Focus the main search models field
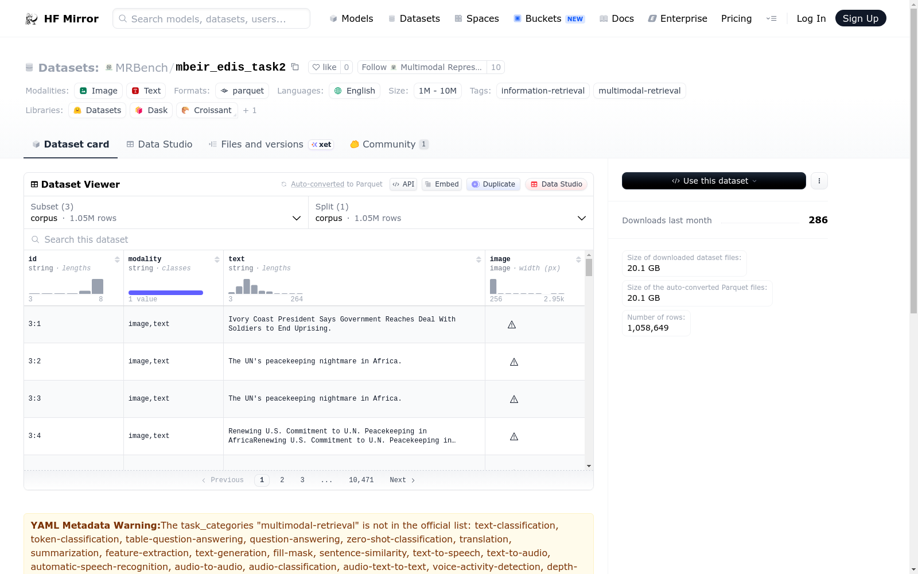This screenshot has height=574, width=918. click(x=211, y=18)
